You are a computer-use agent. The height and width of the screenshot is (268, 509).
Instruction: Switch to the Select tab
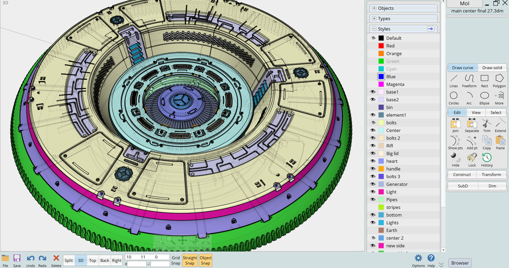(x=496, y=112)
